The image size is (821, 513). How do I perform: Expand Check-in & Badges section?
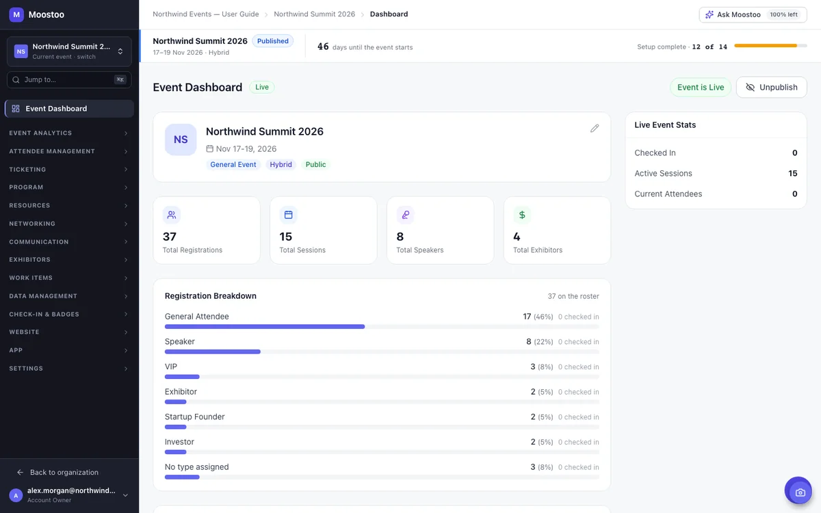pyautogui.click(x=69, y=315)
